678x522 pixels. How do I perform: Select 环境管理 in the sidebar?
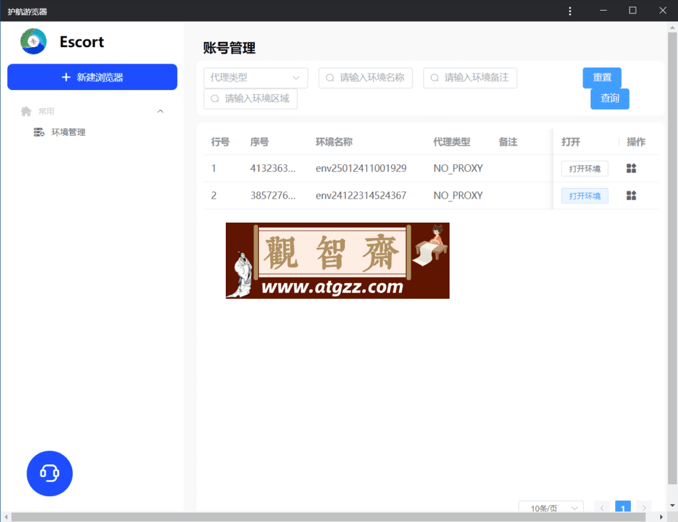click(x=68, y=132)
